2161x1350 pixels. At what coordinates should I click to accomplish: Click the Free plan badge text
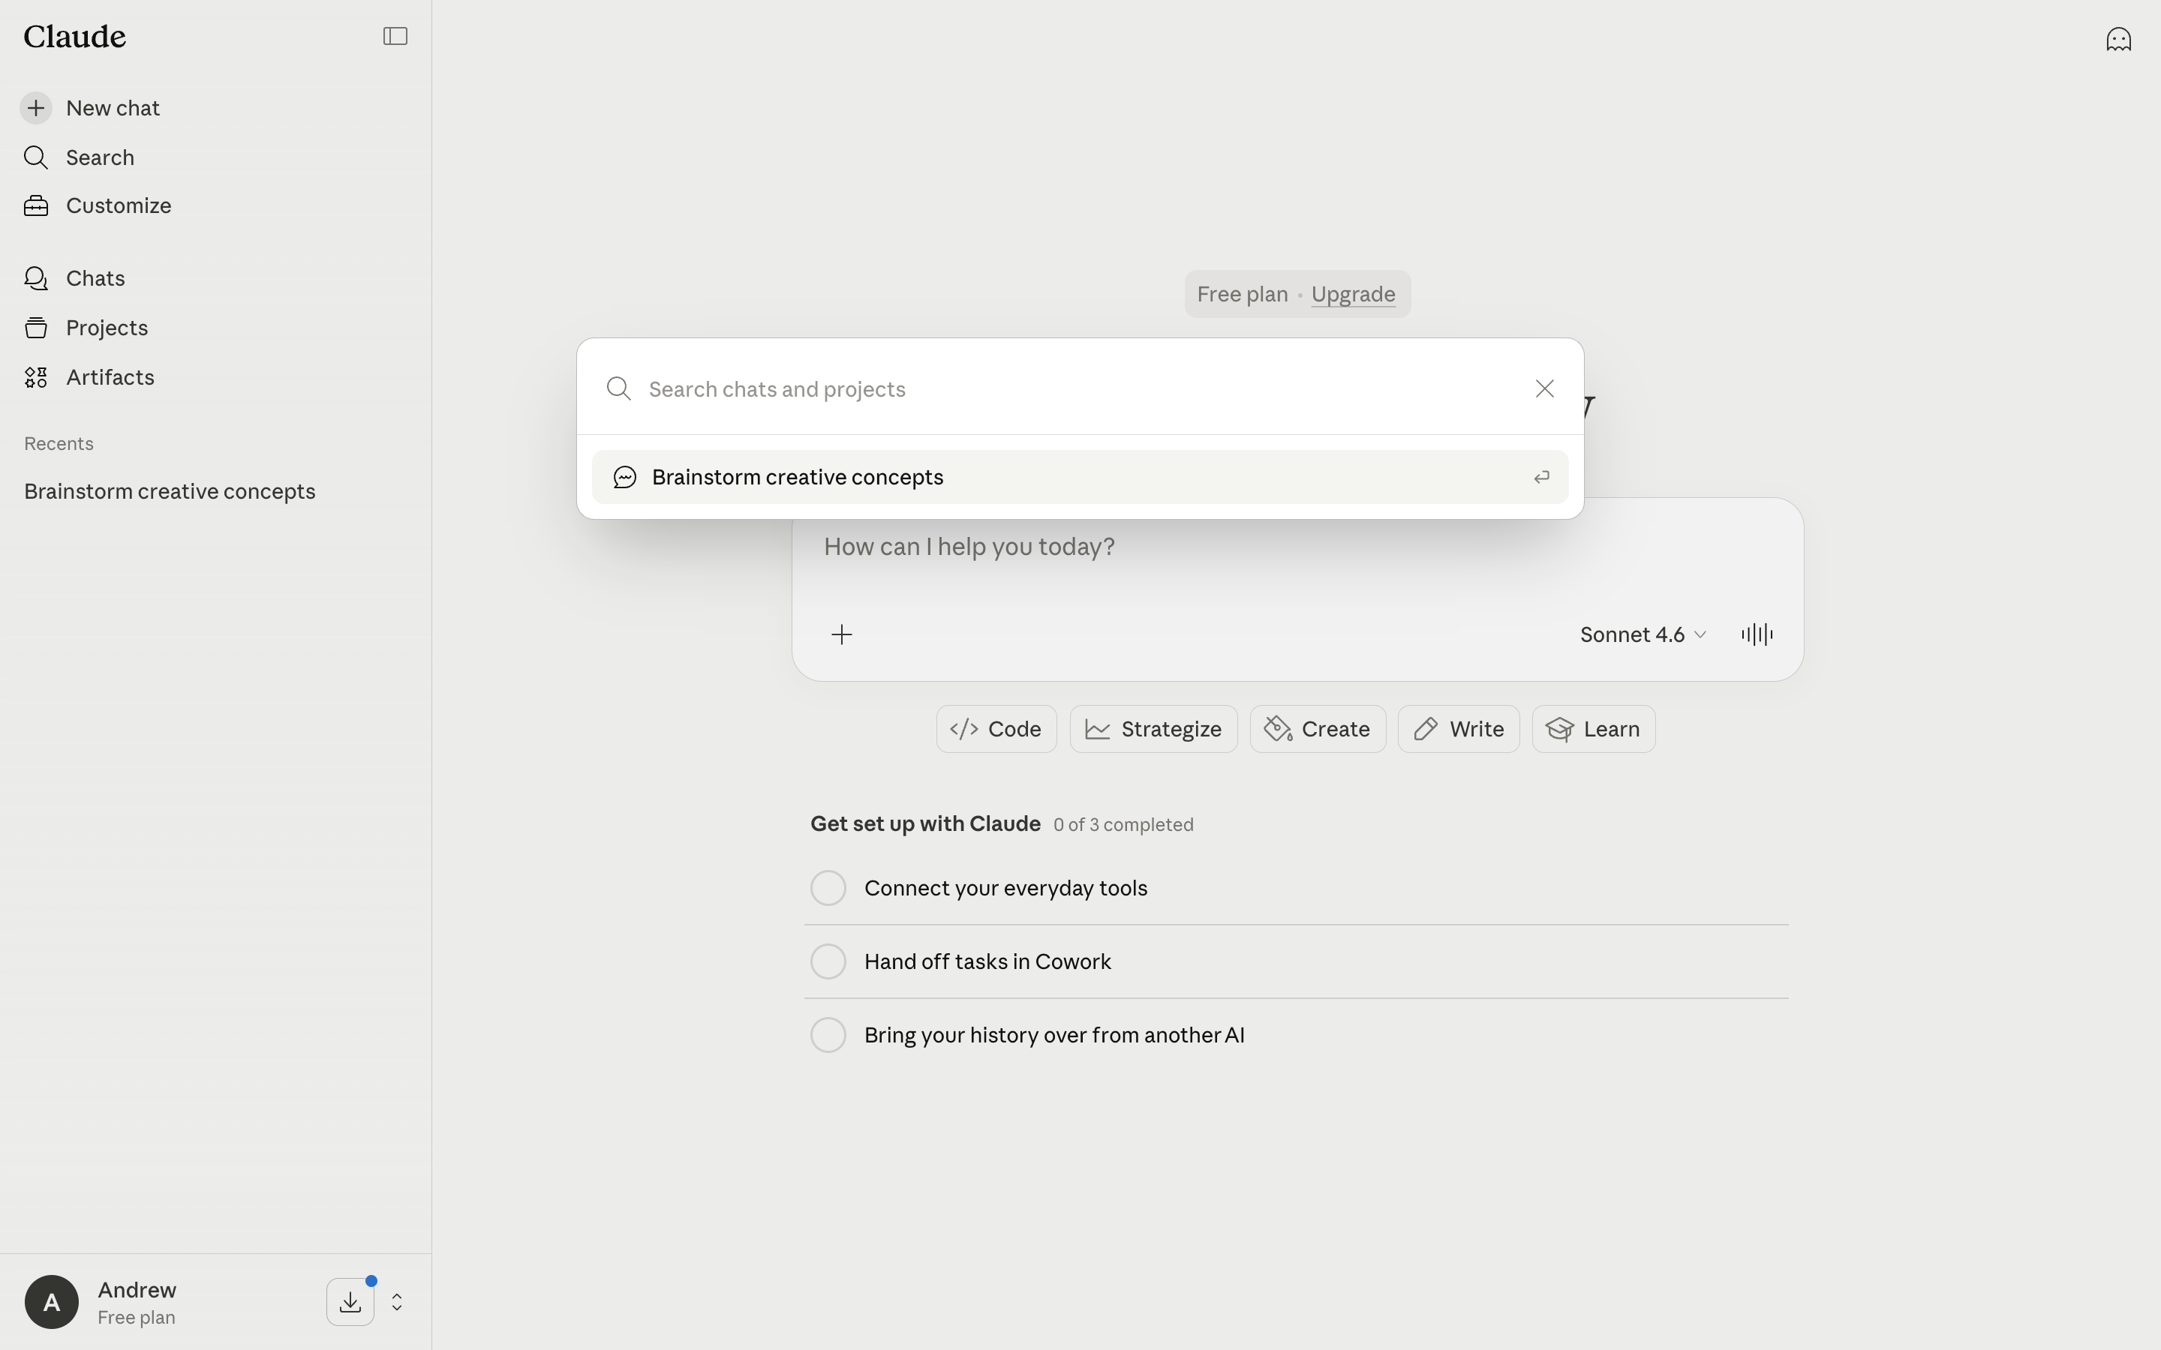pyautogui.click(x=1242, y=295)
